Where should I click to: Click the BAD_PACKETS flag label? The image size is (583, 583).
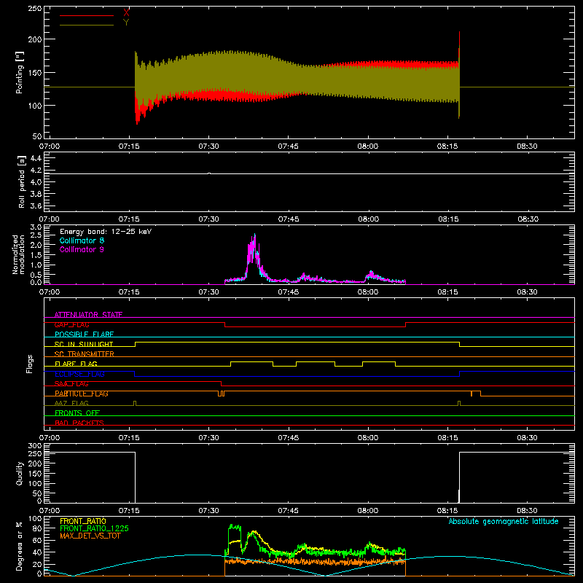[79, 423]
